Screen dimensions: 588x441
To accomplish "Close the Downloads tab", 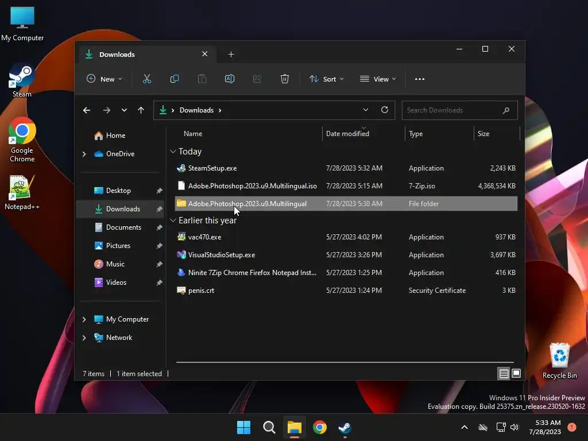I will tap(205, 54).
